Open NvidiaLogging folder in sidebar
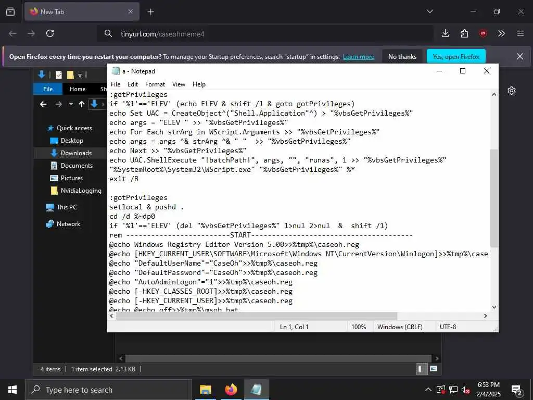 click(x=76, y=191)
